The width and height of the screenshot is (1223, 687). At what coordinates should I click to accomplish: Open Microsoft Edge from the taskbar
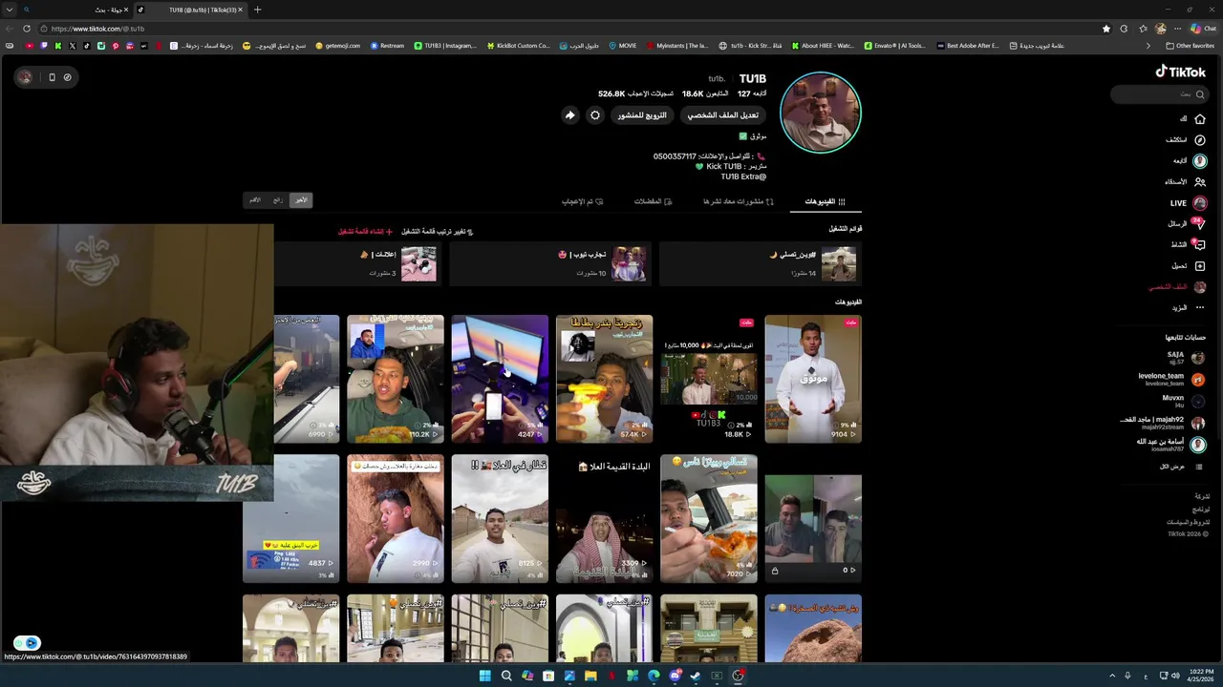(x=654, y=676)
